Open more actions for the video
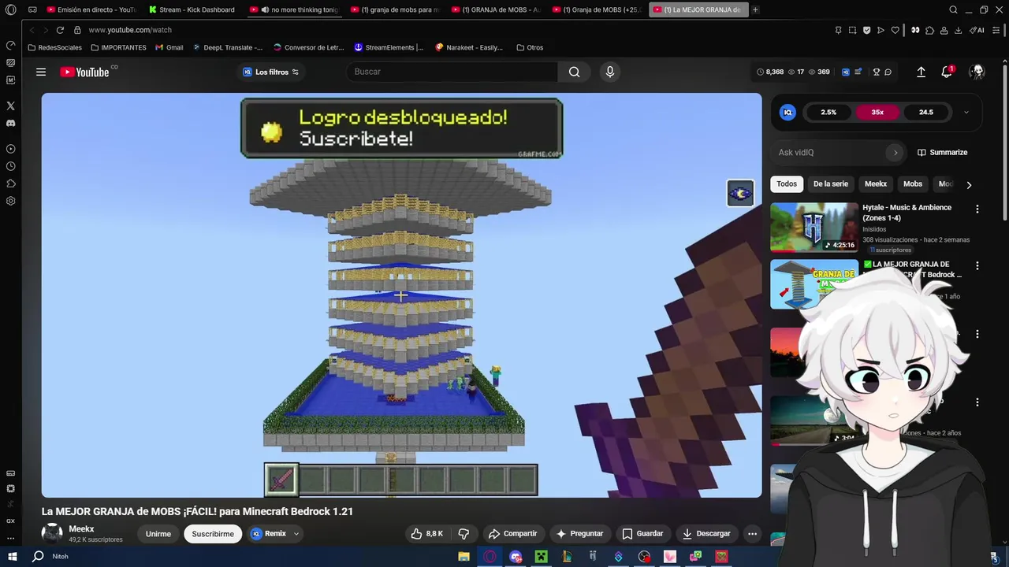Screen dimensions: 1009x567 pos(752,533)
